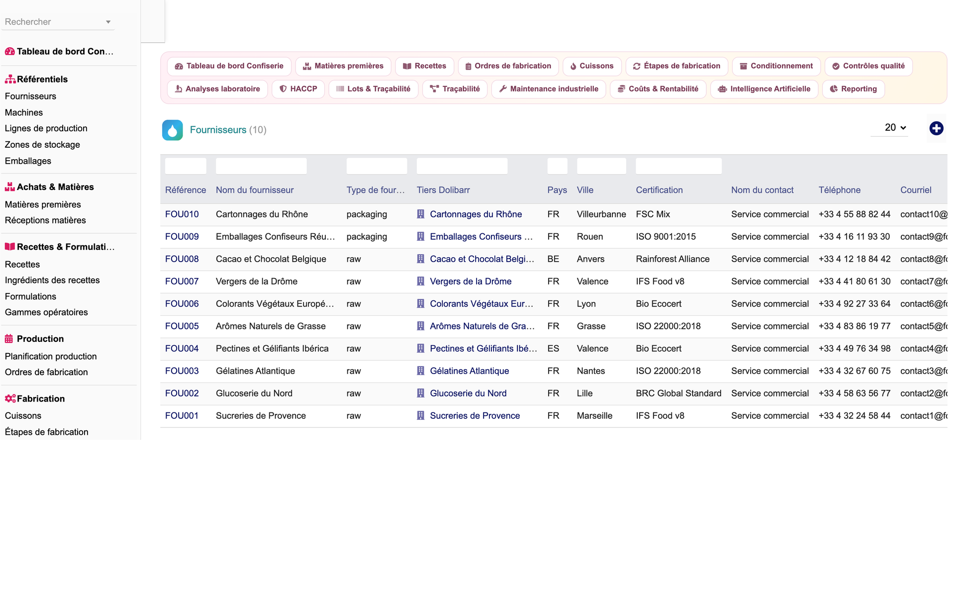The height and width of the screenshot is (599, 968).
Task: Open the Rechercher dropdown arrow
Action: 108,22
